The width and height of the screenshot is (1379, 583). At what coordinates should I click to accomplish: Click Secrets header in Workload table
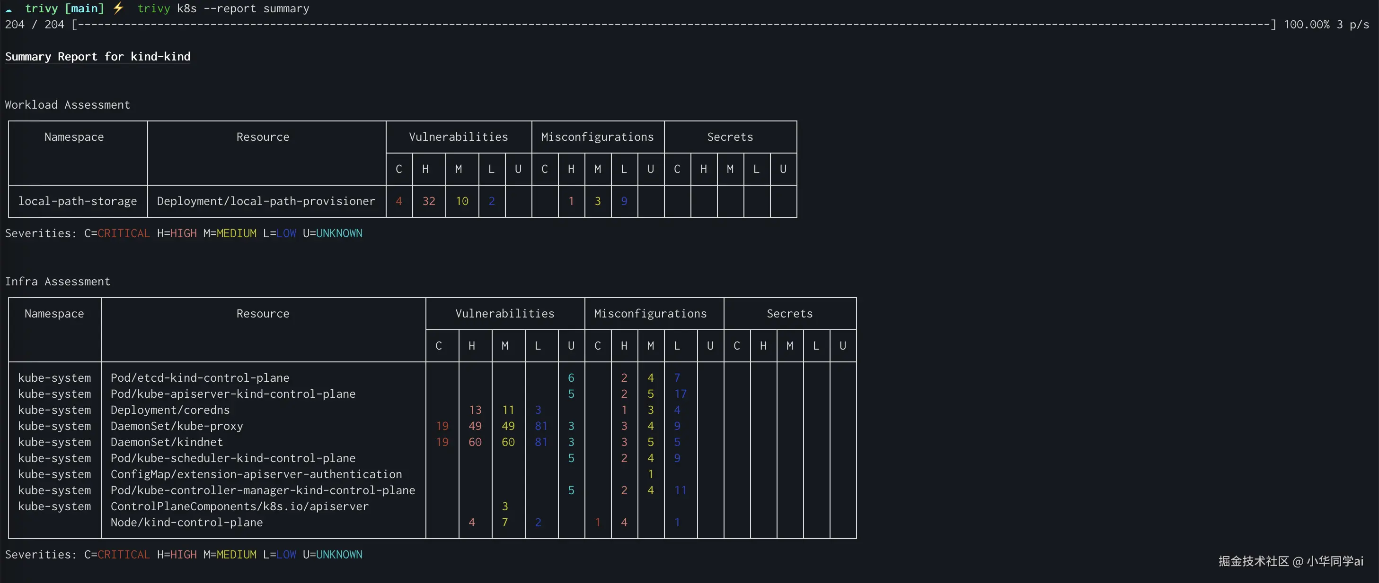click(x=730, y=137)
